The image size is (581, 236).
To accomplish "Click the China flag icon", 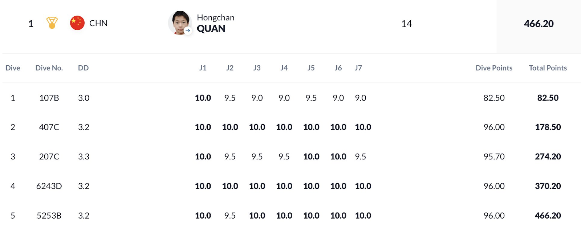I will 77,23.
